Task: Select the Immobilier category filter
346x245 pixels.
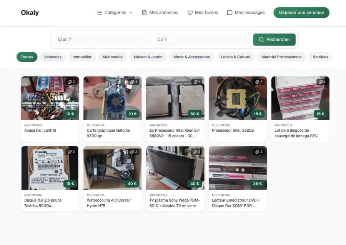Action: tap(82, 57)
